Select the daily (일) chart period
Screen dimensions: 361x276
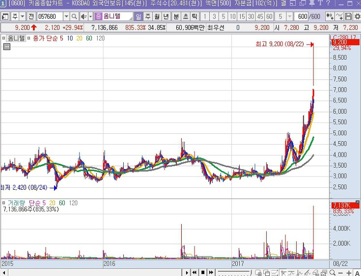click(x=139, y=17)
